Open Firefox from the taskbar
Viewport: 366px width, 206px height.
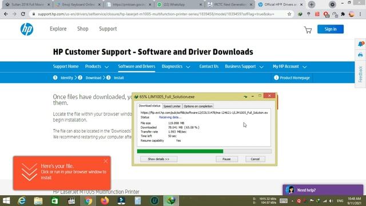coord(105,201)
